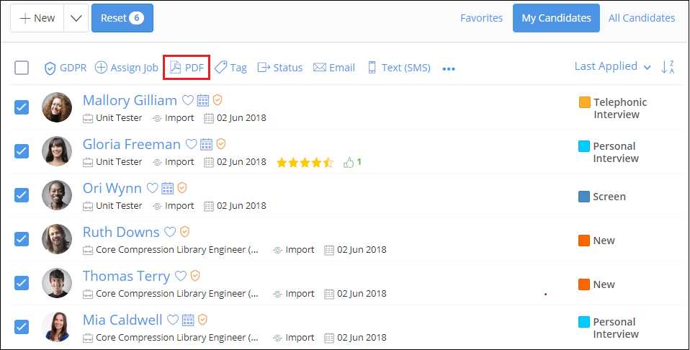Click the Tag icon in toolbar
Image resolution: width=690 pixels, height=350 pixels.
(221, 68)
